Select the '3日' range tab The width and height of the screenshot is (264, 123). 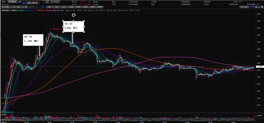pyautogui.click(x=57, y=7)
